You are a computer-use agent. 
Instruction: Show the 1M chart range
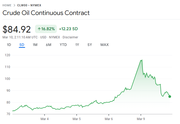(35, 45)
